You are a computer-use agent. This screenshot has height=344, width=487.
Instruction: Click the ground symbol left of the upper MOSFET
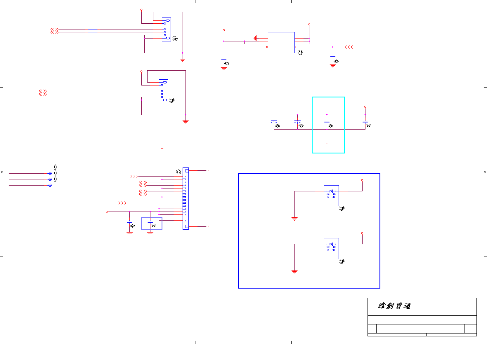[x=294, y=219]
